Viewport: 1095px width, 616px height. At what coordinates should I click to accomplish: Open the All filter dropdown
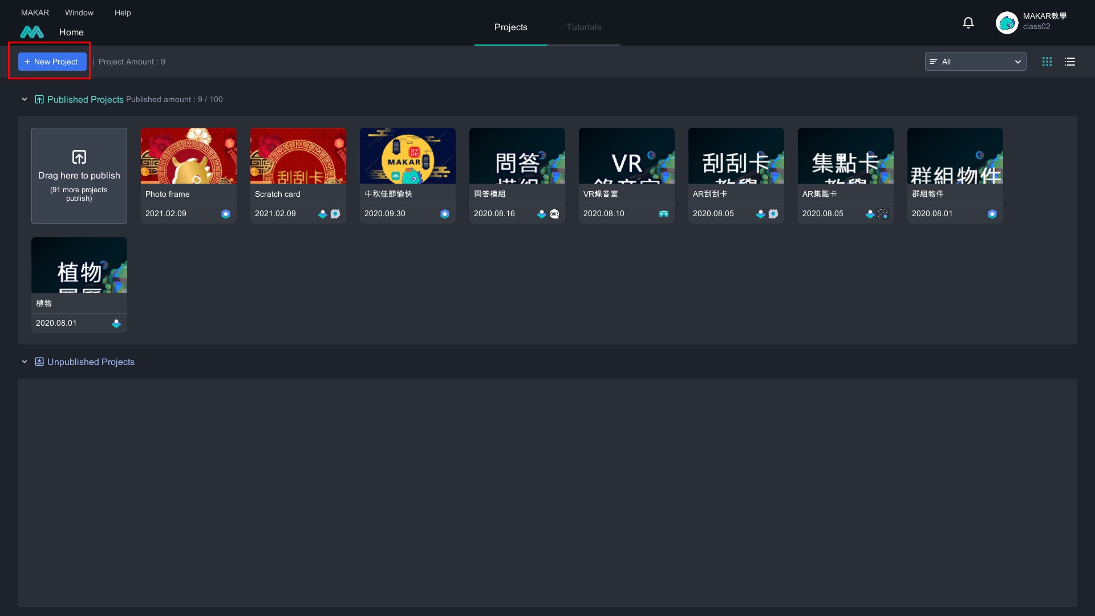coord(975,62)
